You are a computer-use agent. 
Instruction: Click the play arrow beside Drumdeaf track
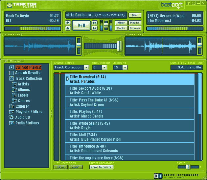(68, 79)
